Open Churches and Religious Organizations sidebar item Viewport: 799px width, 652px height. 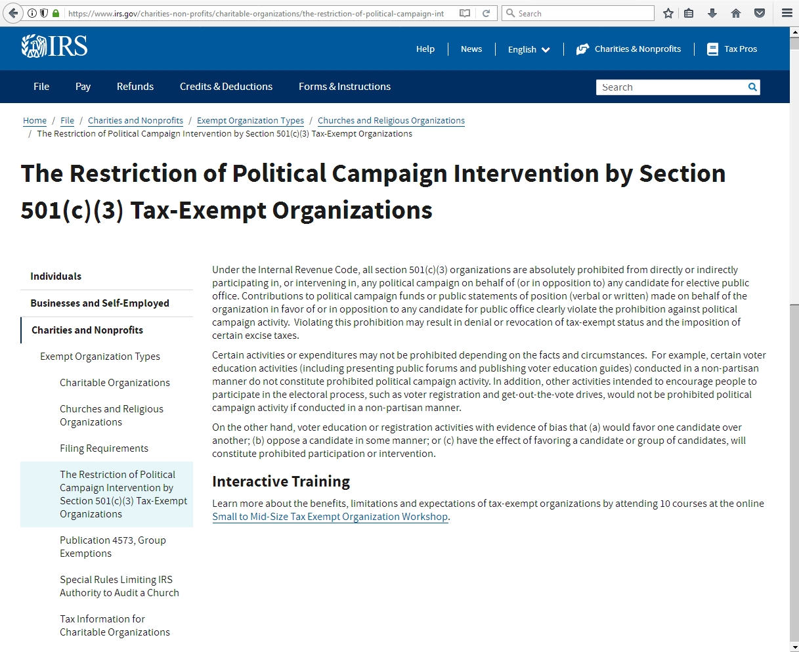(112, 416)
